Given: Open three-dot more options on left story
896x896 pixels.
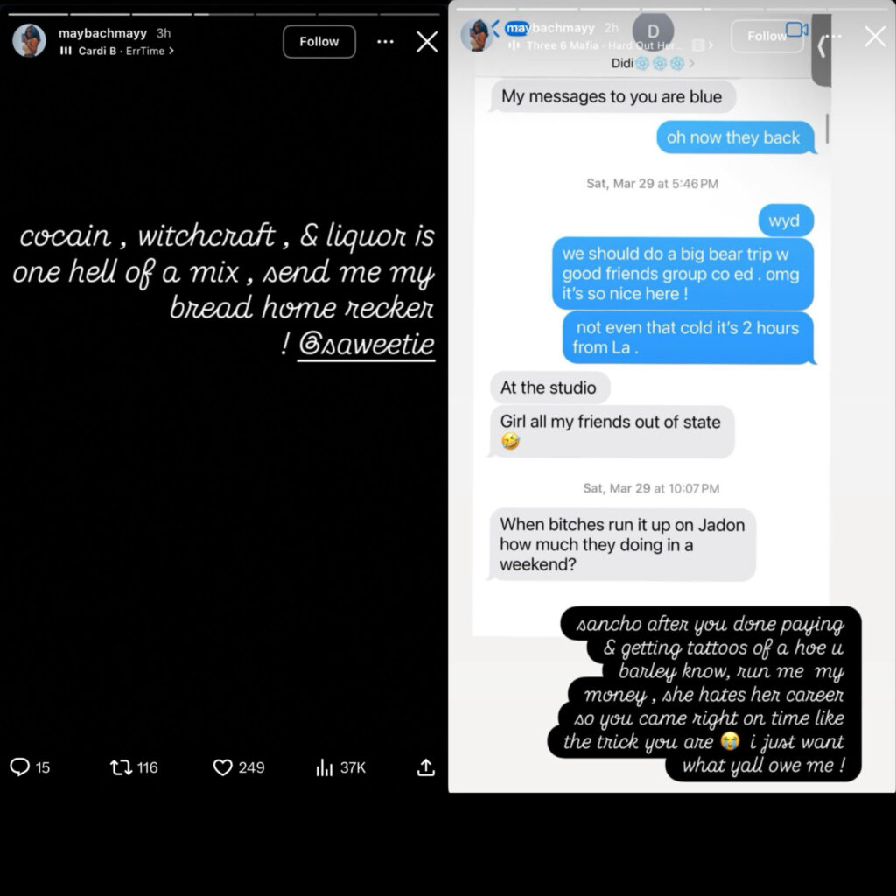Looking at the screenshot, I should click(385, 42).
